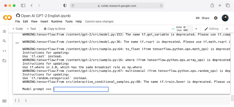Open the code snippets icon in sidebar
The image size is (234, 107).
point(4,51)
